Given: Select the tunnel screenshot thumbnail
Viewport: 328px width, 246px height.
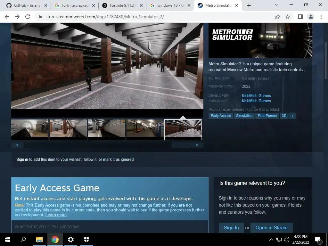Looking at the screenshot, I should [30, 130].
